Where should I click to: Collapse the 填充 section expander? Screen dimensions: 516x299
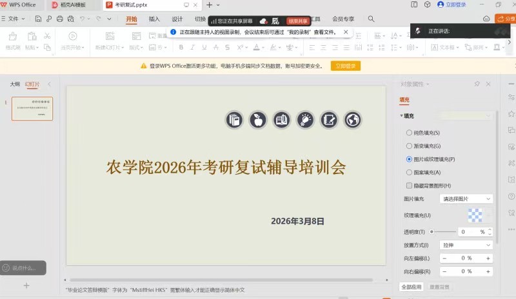tap(402, 115)
